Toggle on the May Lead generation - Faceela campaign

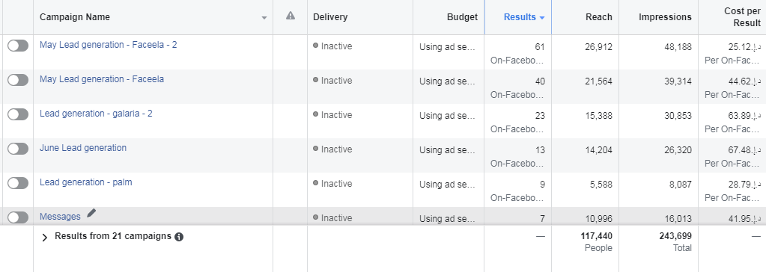point(17,80)
